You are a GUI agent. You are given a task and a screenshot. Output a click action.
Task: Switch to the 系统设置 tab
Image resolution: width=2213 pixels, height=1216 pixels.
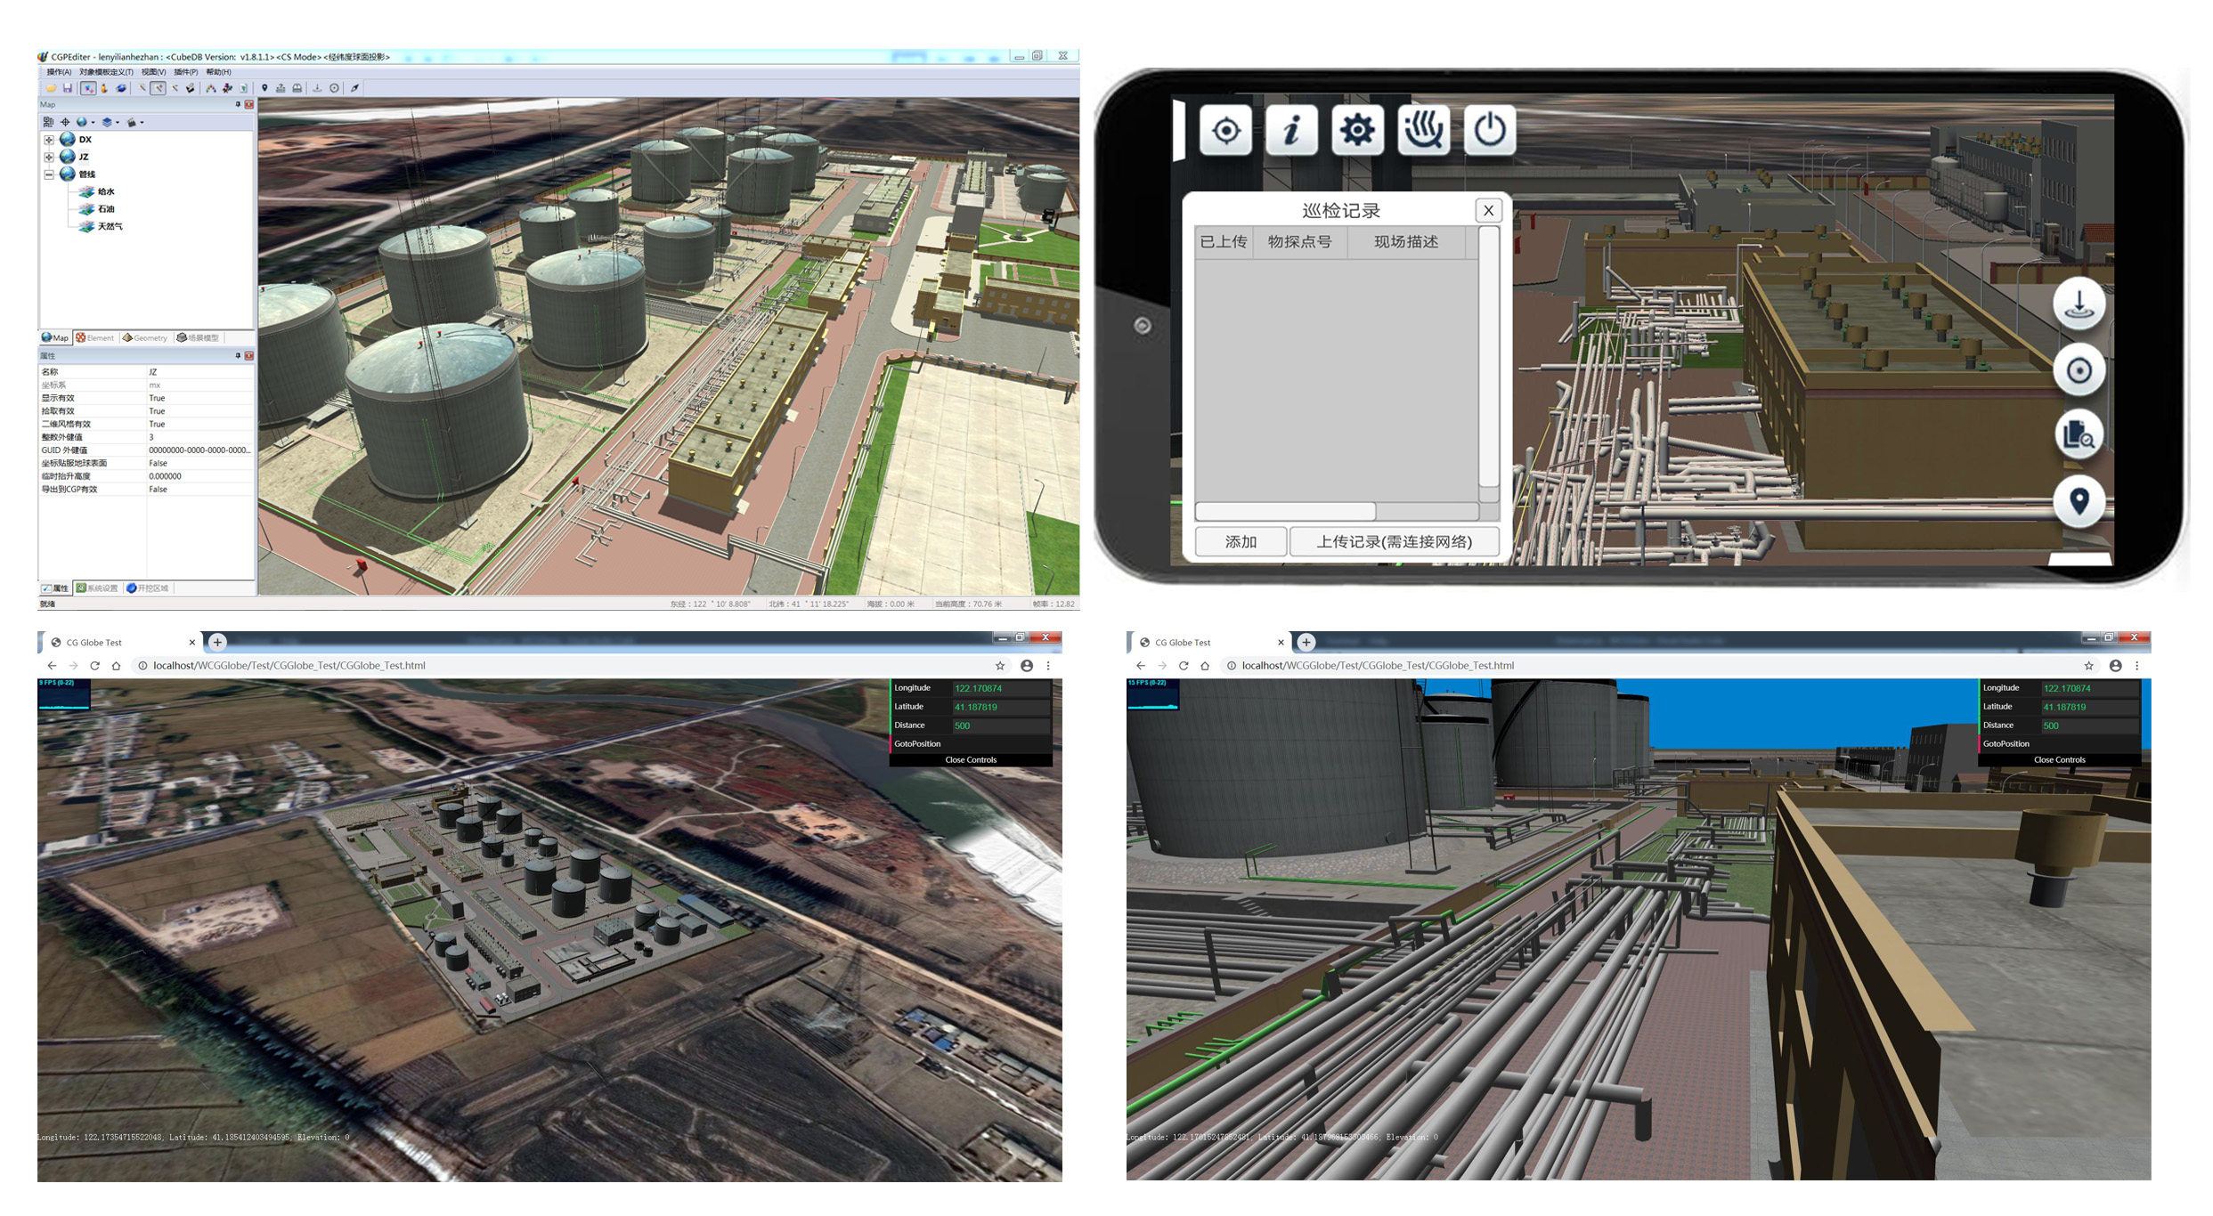[x=97, y=588]
